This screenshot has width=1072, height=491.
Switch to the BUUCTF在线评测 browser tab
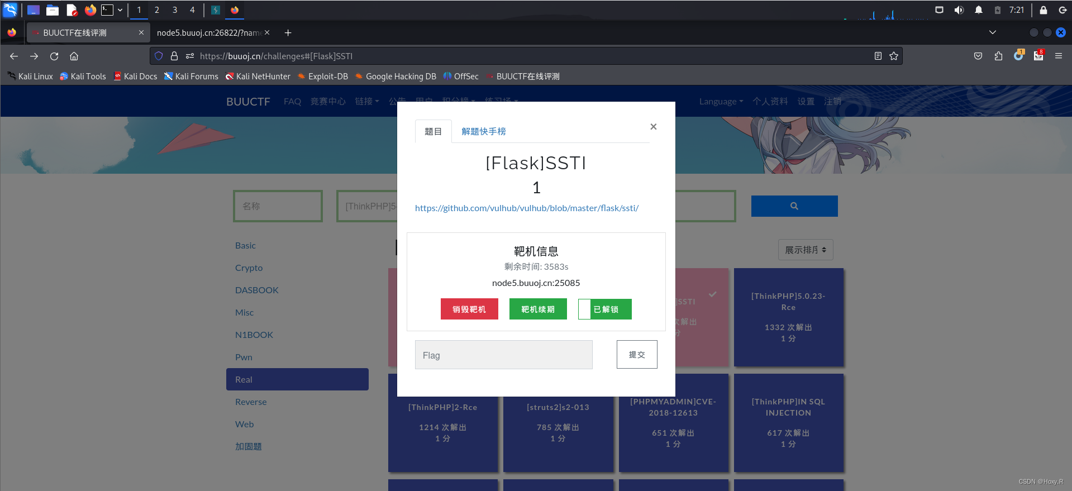click(x=88, y=33)
